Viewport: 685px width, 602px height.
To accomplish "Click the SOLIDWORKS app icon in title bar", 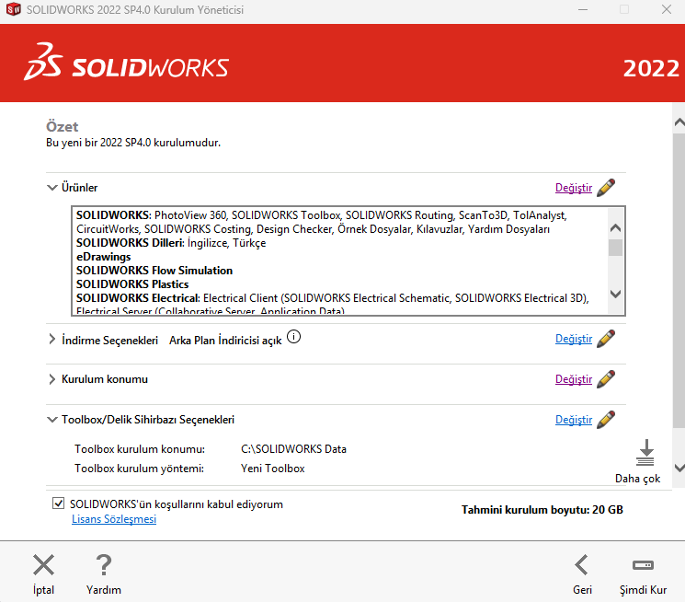I will pos(14,9).
